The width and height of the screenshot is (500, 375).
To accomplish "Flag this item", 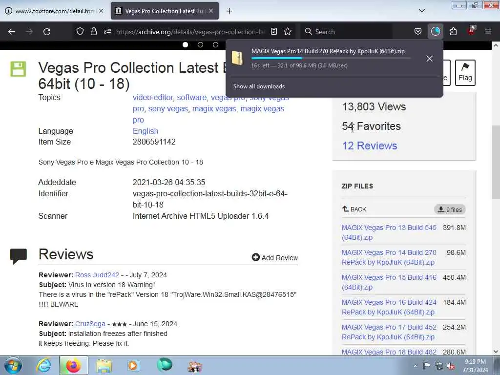I will [465, 72].
